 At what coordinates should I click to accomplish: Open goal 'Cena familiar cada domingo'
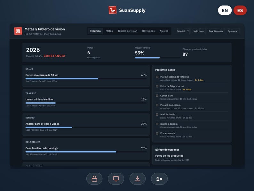[x=42, y=148]
